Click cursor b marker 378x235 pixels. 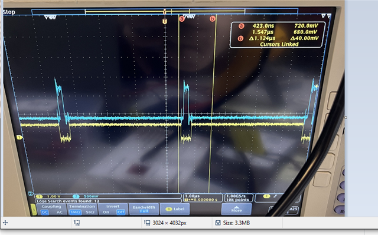tap(212, 19)
